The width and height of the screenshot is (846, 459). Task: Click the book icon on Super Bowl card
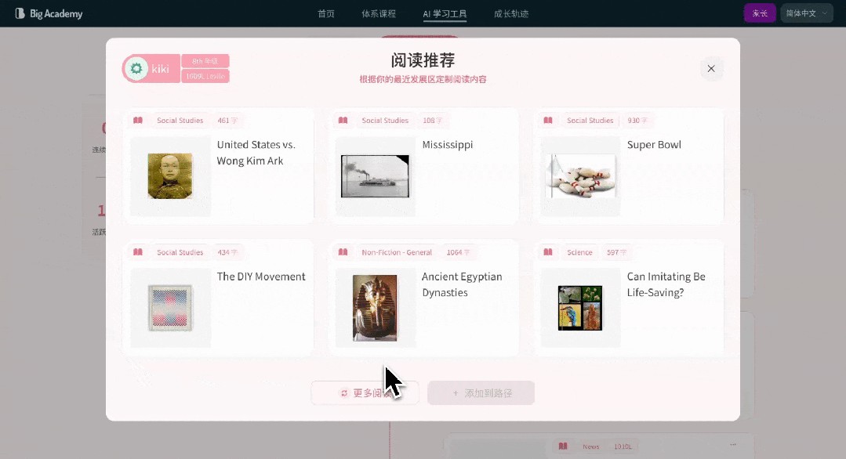[548, 121]
